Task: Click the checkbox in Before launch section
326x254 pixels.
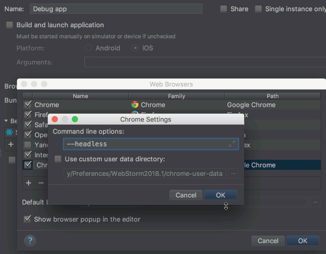Action: click(x=12, y=160)
